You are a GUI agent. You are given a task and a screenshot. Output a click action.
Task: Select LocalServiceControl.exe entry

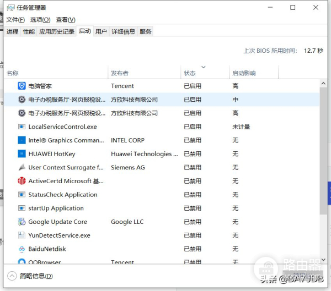62,127
